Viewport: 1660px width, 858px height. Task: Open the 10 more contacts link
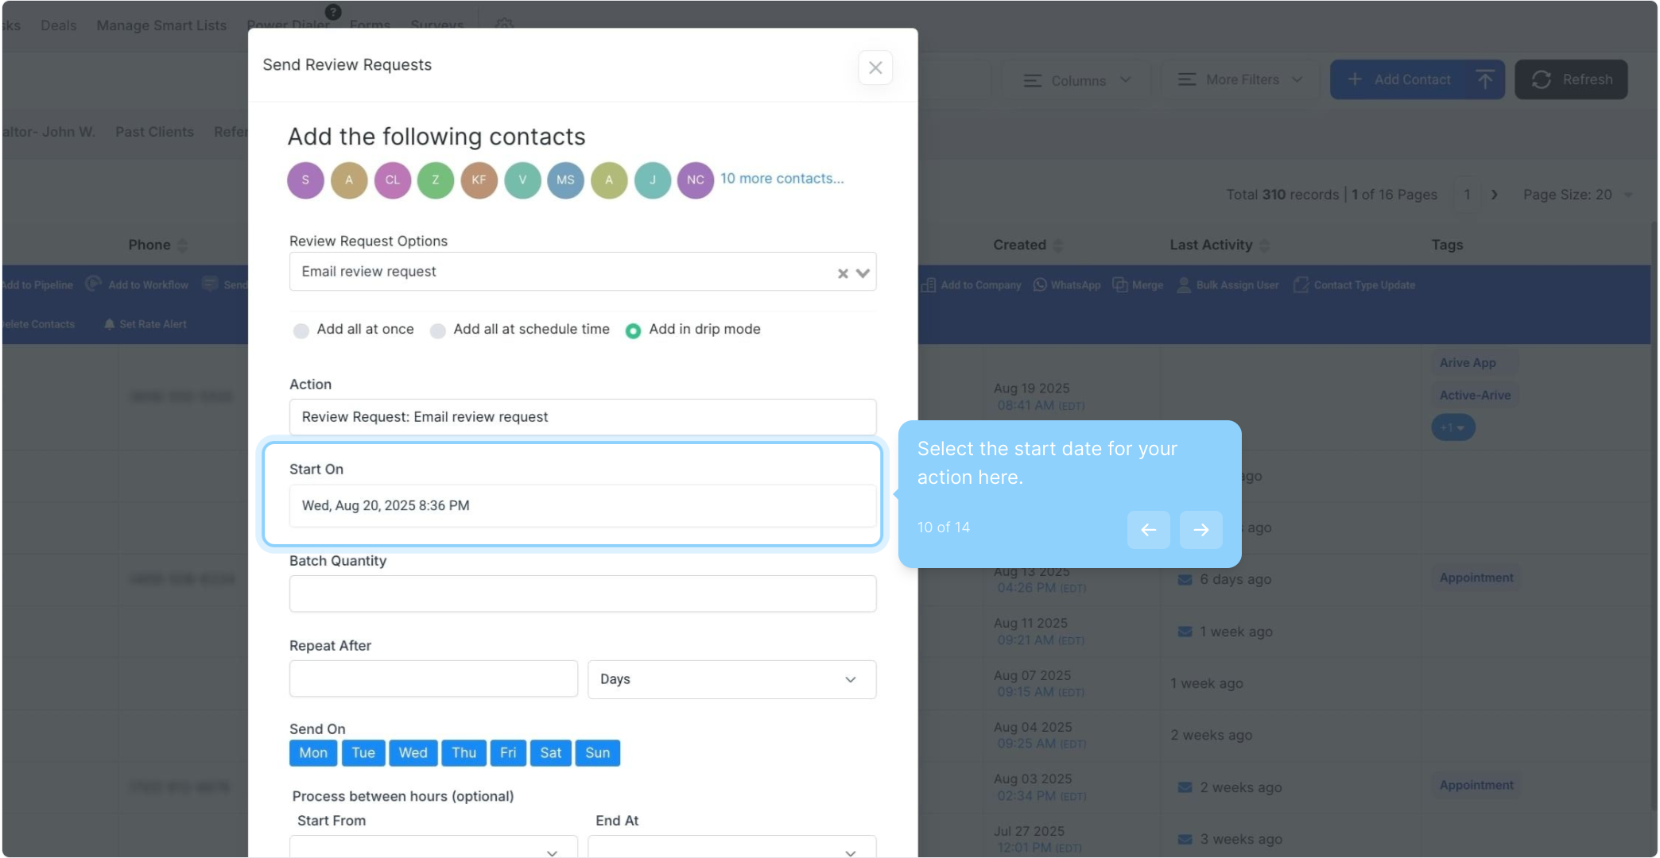coord(782,179)
